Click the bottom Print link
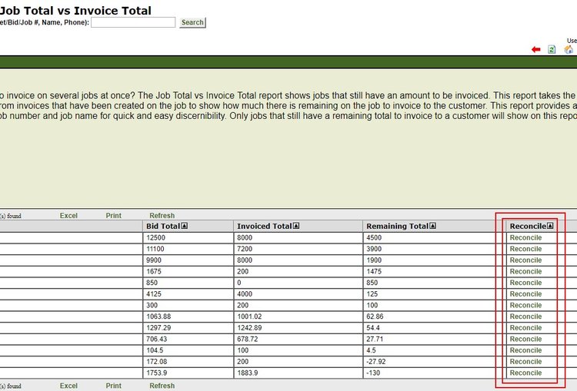 click(114, 386)
